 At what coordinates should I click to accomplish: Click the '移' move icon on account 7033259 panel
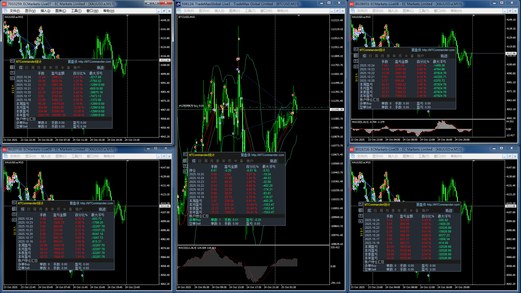[12, 67]
